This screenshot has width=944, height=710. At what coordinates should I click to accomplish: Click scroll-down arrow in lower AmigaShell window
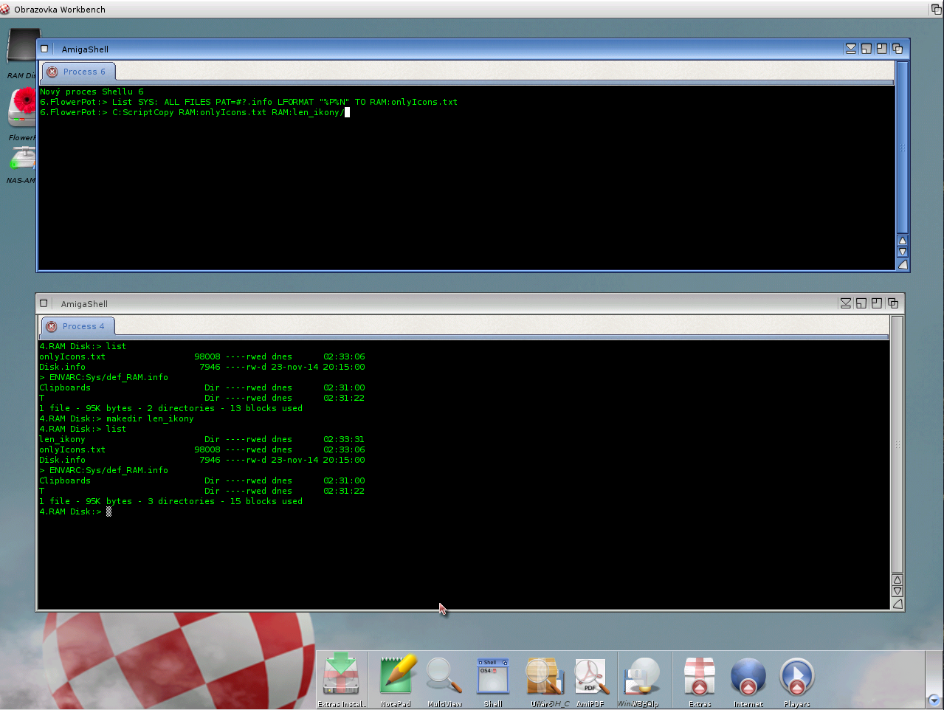pos(898,591)
